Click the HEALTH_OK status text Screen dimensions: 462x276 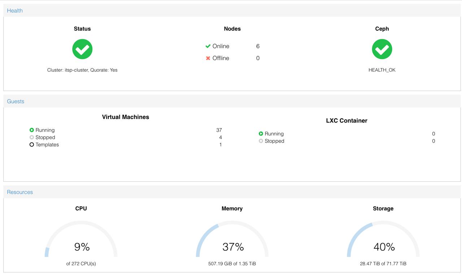pyautogui.click(x=382, y=70)
